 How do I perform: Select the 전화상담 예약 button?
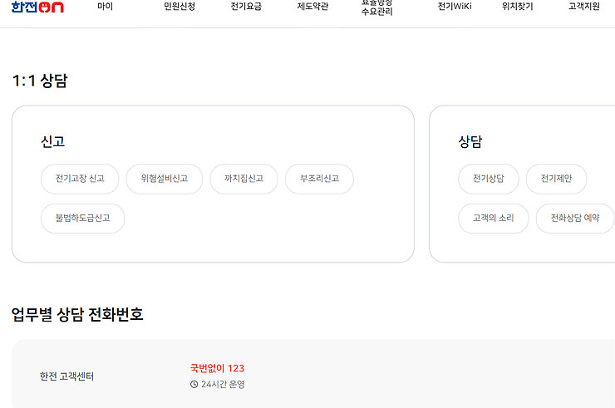(x=575, y=219)
